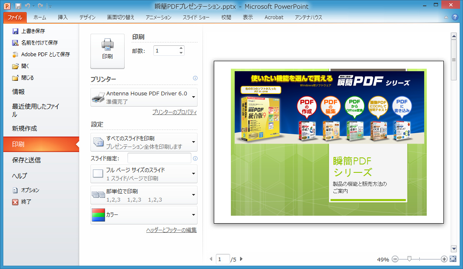The height and width of the screenshot is (269, 463).
Task: Zoom out with the minus icon
Action: [x=395, y=259]
